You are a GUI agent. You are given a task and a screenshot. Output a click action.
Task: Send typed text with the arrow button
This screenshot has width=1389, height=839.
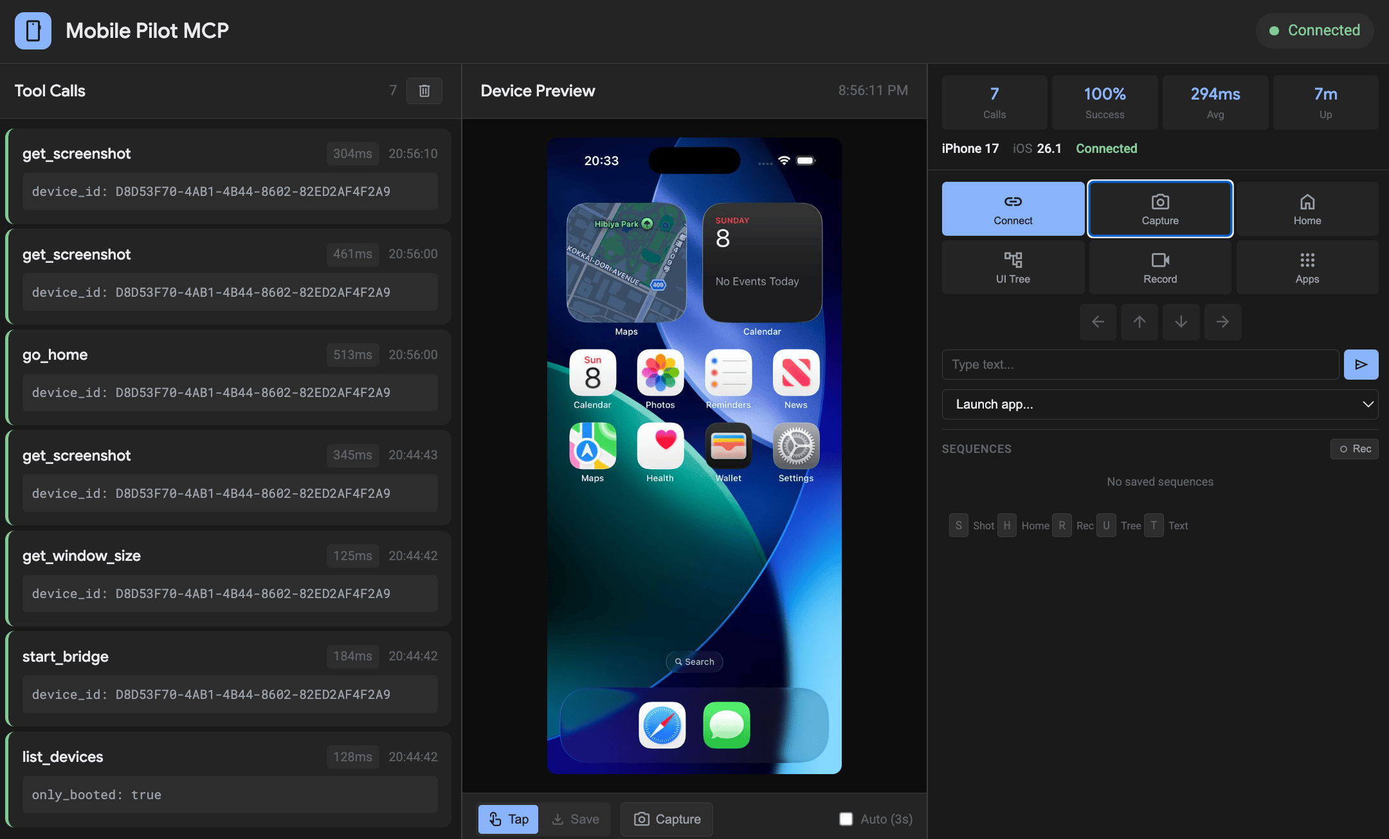[x=1361, y=364]
